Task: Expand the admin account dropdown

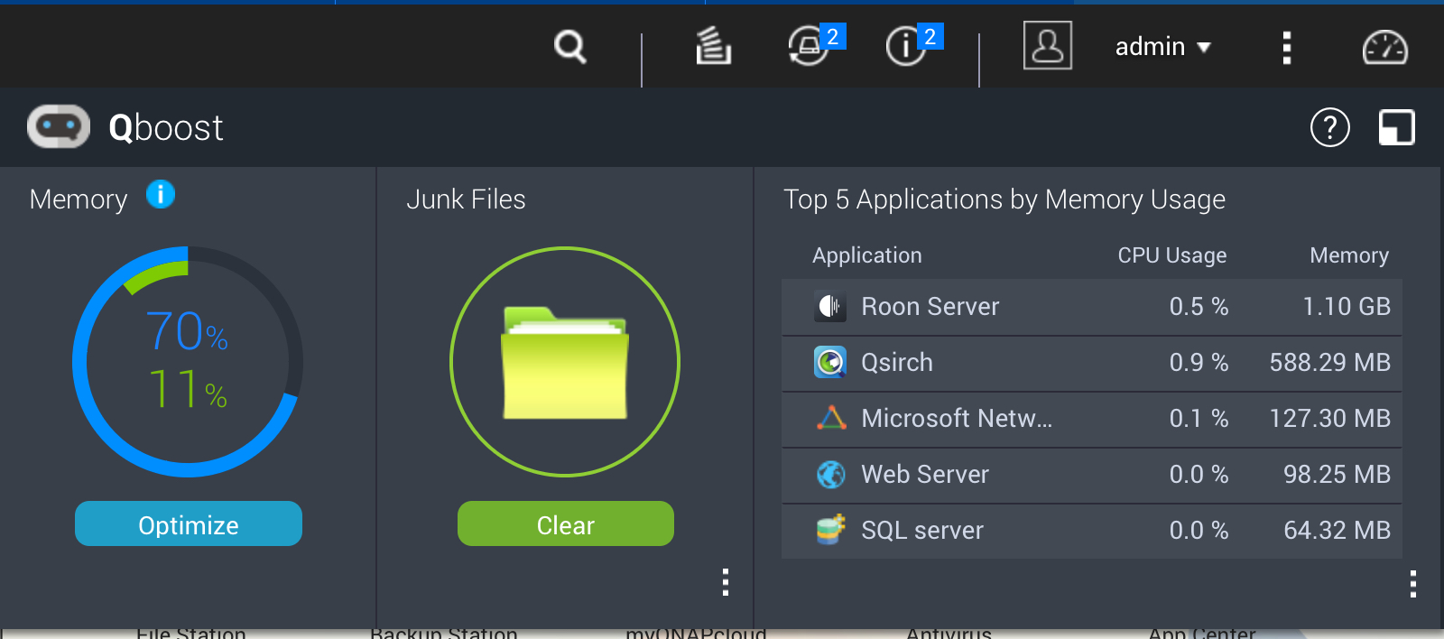Action: click(1162, 47)
